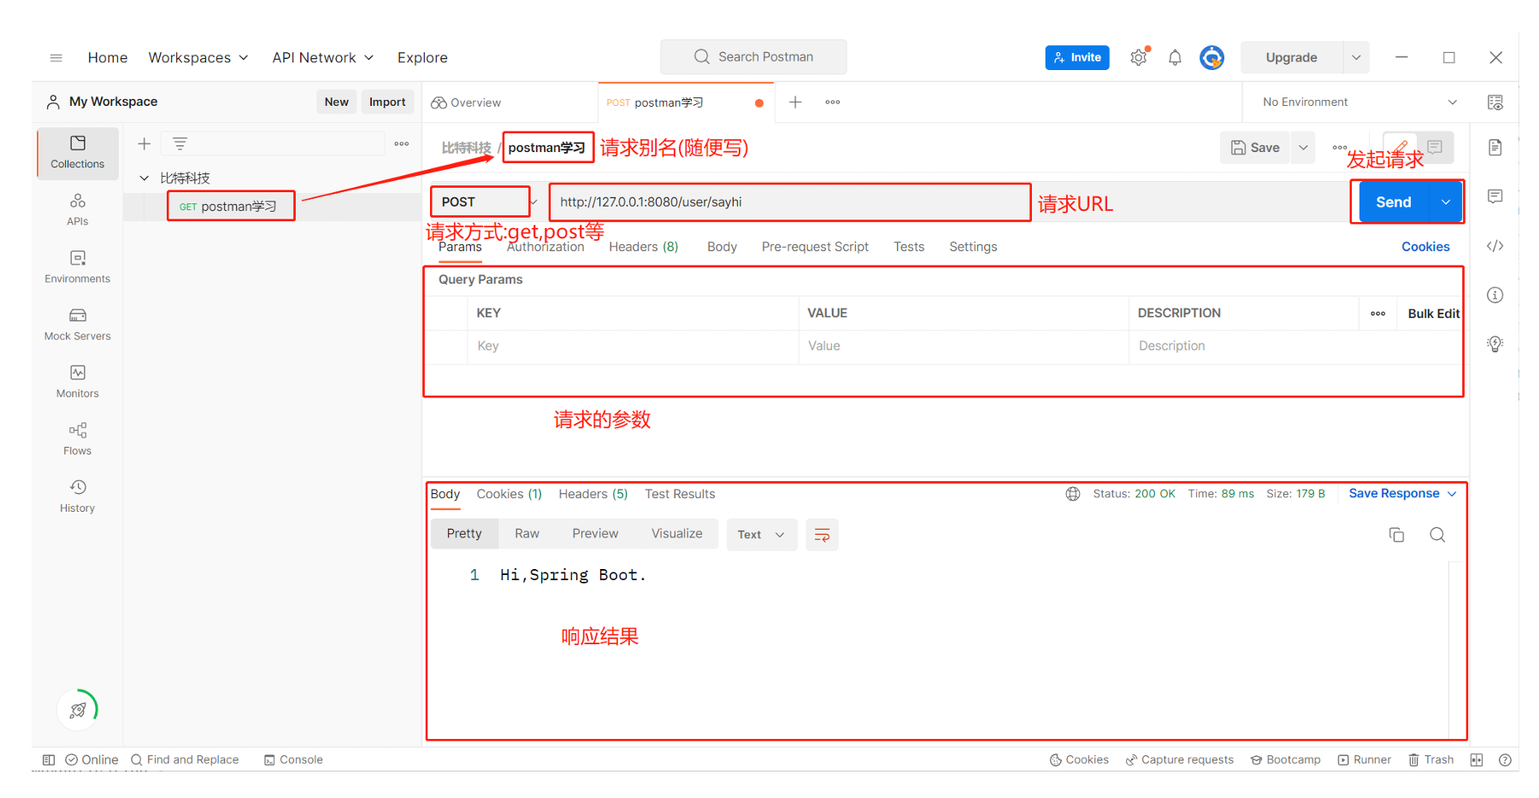
Task: Switch to response Headers (5) tab
Action: pos(593,494)
